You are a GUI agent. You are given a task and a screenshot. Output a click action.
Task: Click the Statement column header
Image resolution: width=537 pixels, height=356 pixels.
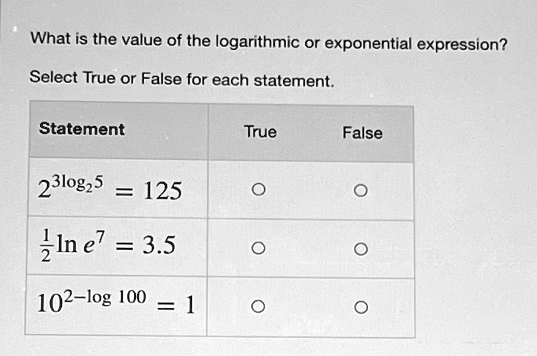82,129
